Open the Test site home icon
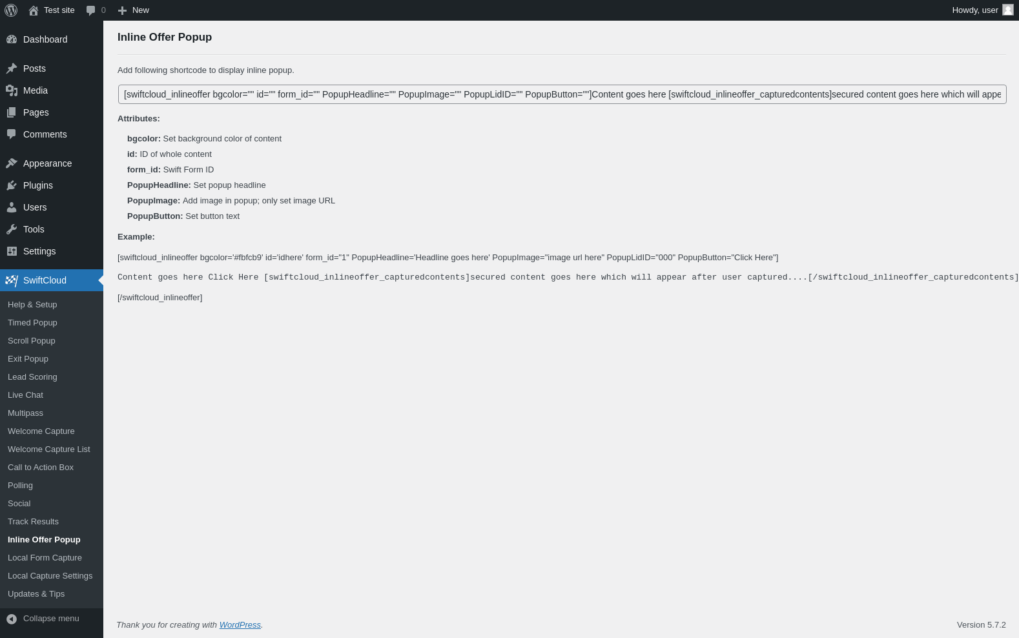The width and height of the screenshot is (1019, 638). [x=34, y=10]
